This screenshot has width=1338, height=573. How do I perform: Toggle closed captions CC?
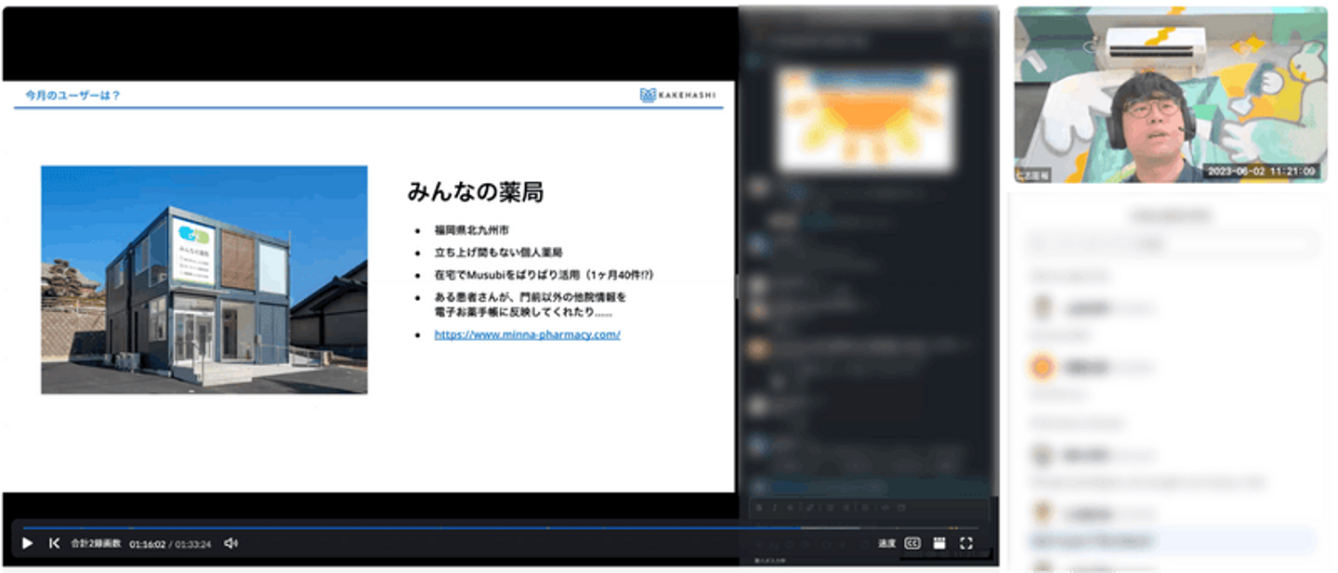[912, 543]
